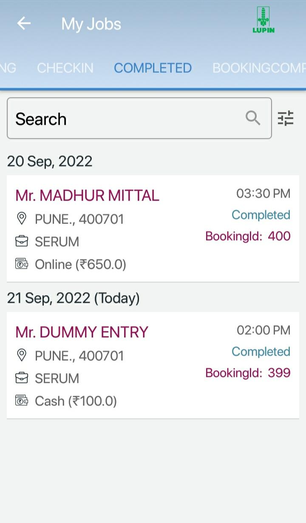Tap the partially visible leftmost tab
The height and width of the screenshot is (523, 306).
point(8,68)
